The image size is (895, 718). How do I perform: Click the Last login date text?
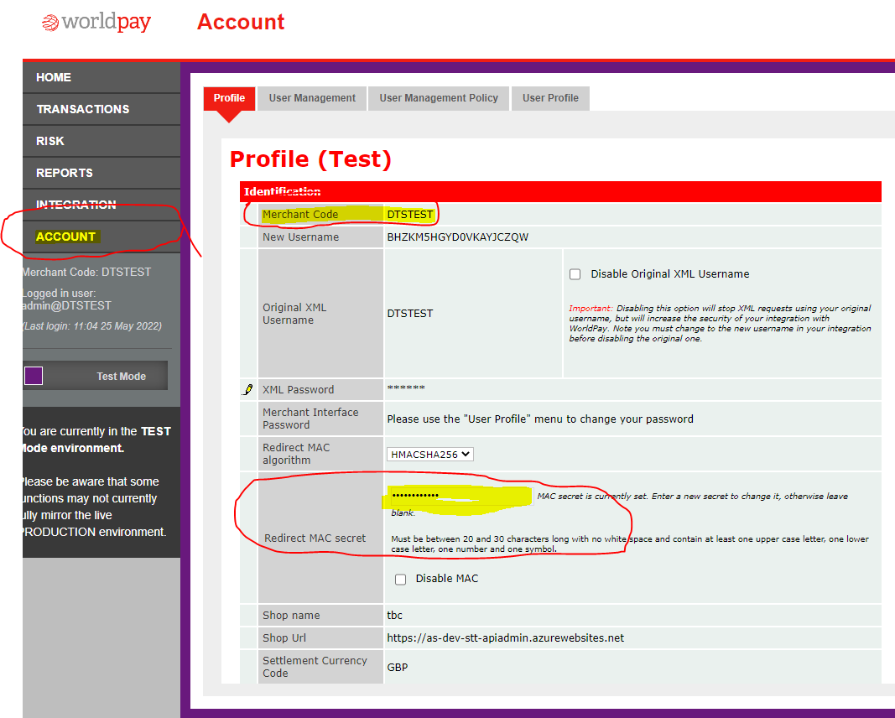92,326
